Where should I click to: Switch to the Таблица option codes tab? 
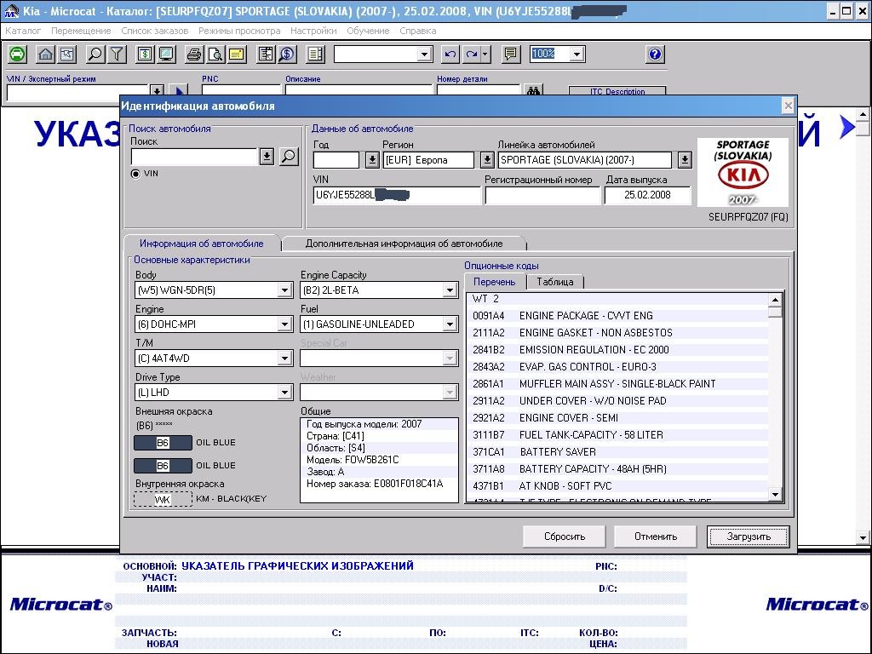coord(555,282)
